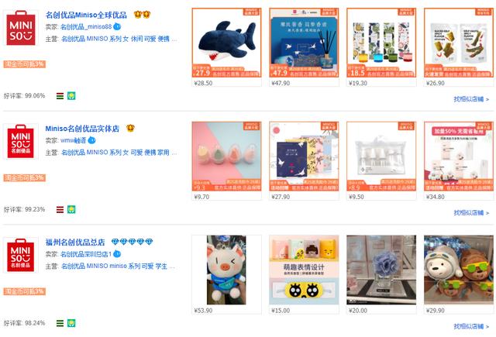Click the WangWang chat icon beside wmw触语
Screen dimensions: 496x337
[x=91, y=140]
